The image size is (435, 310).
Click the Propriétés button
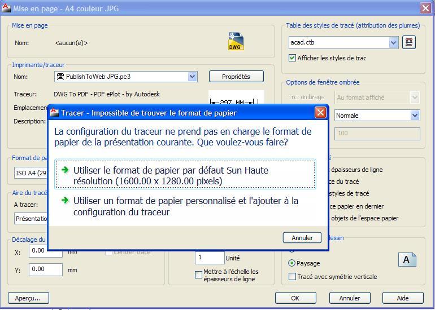236,77
